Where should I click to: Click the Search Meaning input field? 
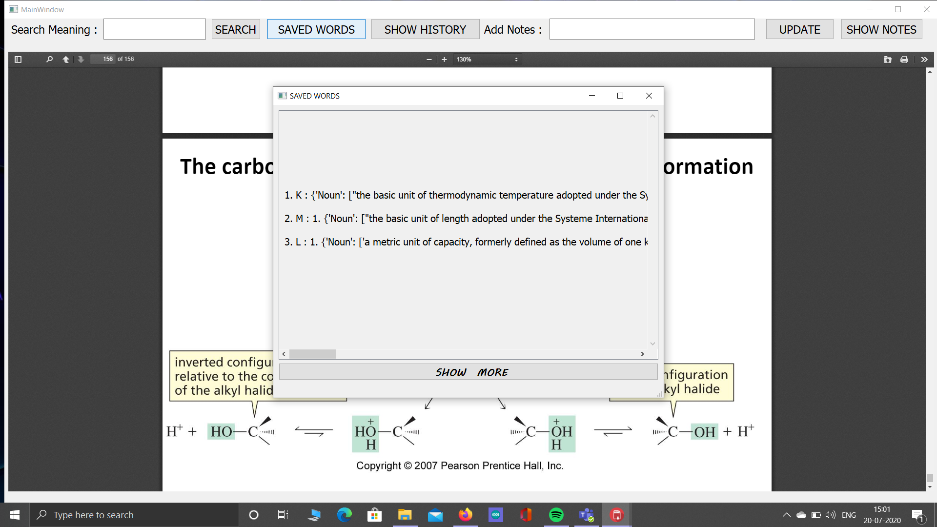pos(154,30)
